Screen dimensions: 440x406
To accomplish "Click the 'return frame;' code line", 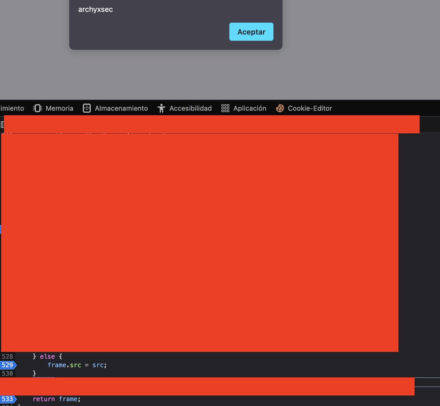I will (x=56, y=399).
